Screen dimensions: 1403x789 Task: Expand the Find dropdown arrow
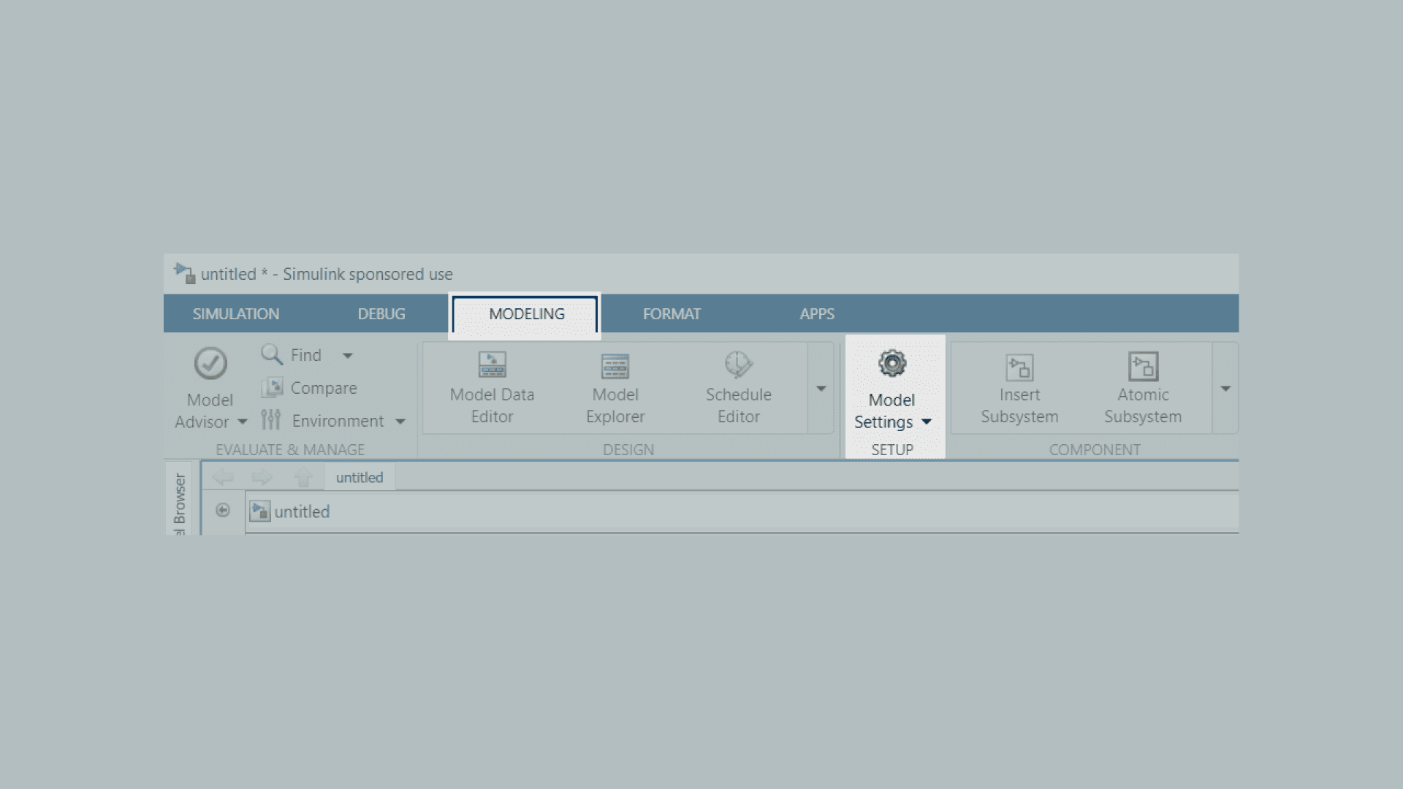coord(348,356)
